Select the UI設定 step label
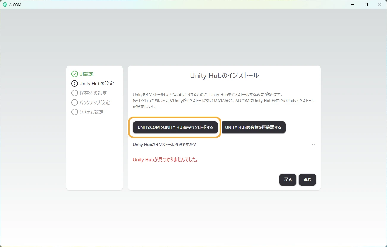Screen dimensions: 387x247 click(86, 74)
